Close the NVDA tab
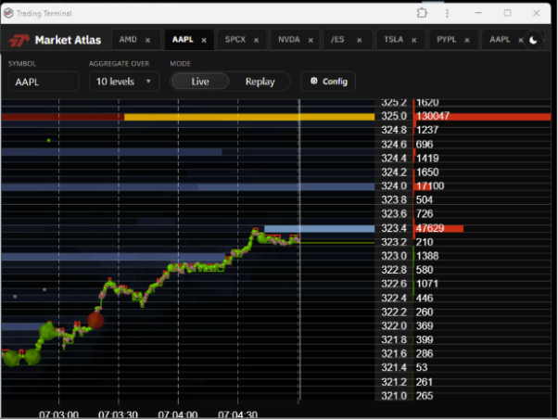 pos(311,40)
